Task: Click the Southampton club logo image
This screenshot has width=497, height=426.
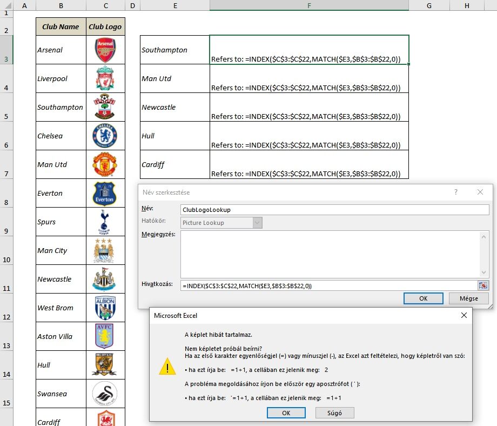Action: [105, 107]
